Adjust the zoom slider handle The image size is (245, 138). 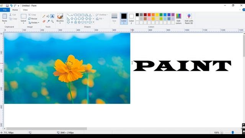click(233, 133)
